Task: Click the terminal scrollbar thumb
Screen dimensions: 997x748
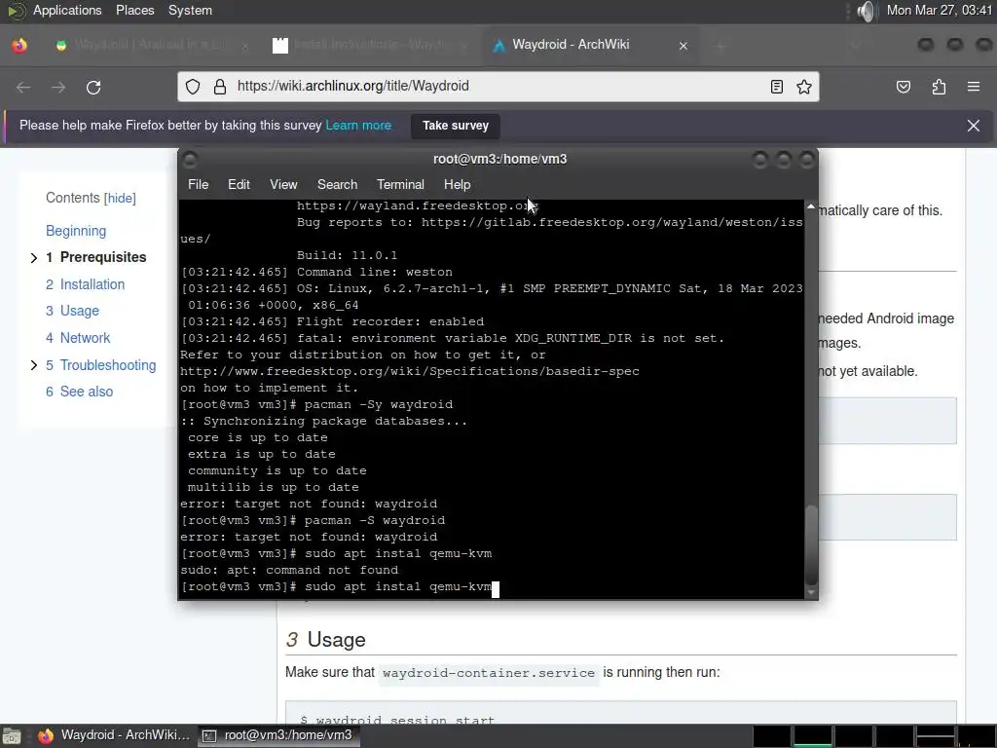Action: (x=811, y=544)
